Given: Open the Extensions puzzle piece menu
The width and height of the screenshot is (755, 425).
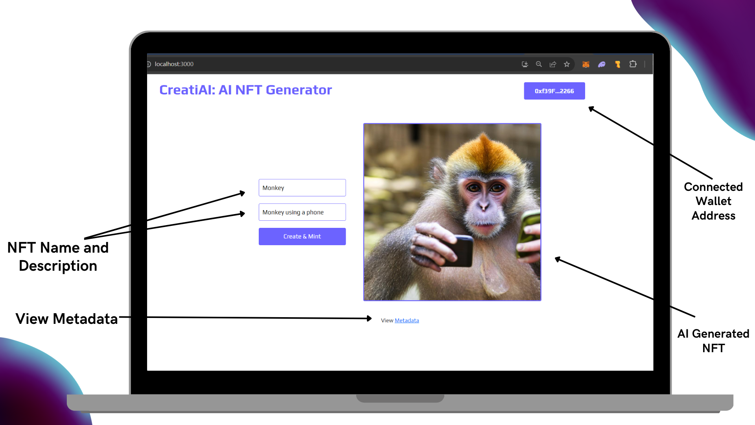Looking at the screenshot, I should click(x=633, y=64).
